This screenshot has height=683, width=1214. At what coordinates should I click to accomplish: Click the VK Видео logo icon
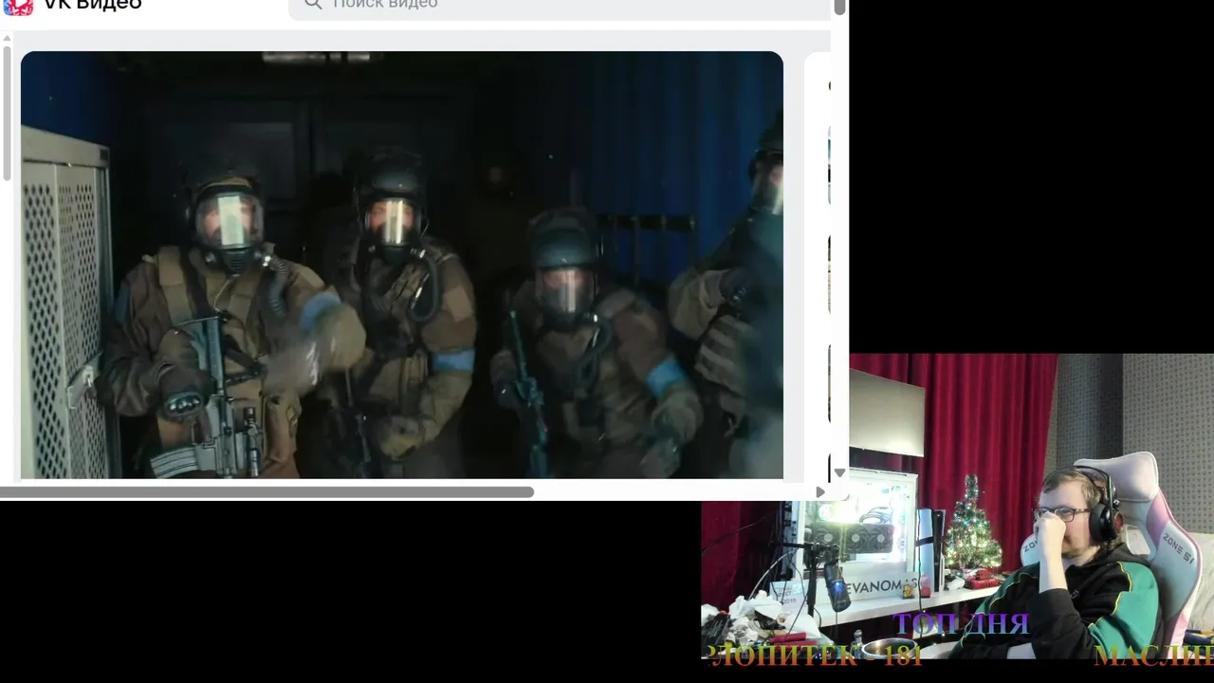click(x=18, y=5)
